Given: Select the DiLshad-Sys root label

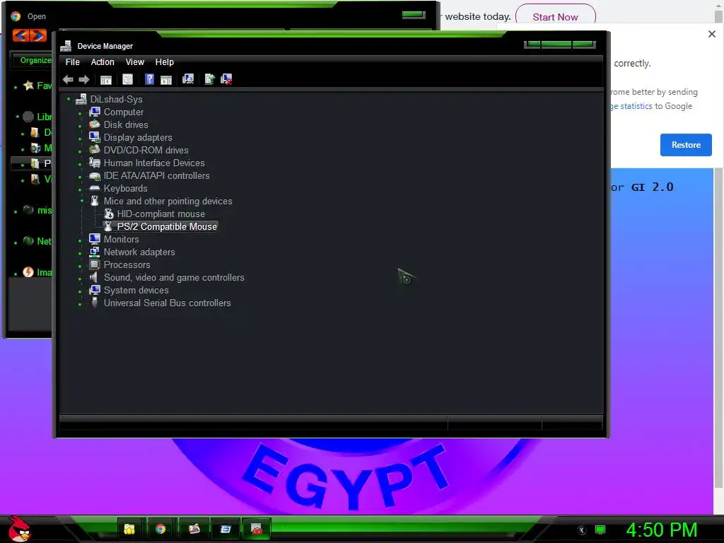Looking at the screenshot, I should [x=117, y=99].
